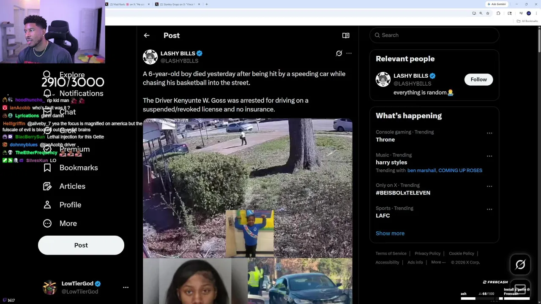Close the Mad Reels browser tab
This screenshot has height=304, width=541.
click(x=149, y=4)
